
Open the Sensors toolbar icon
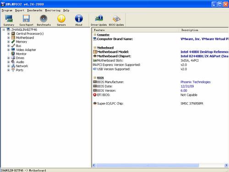point(61,18)
